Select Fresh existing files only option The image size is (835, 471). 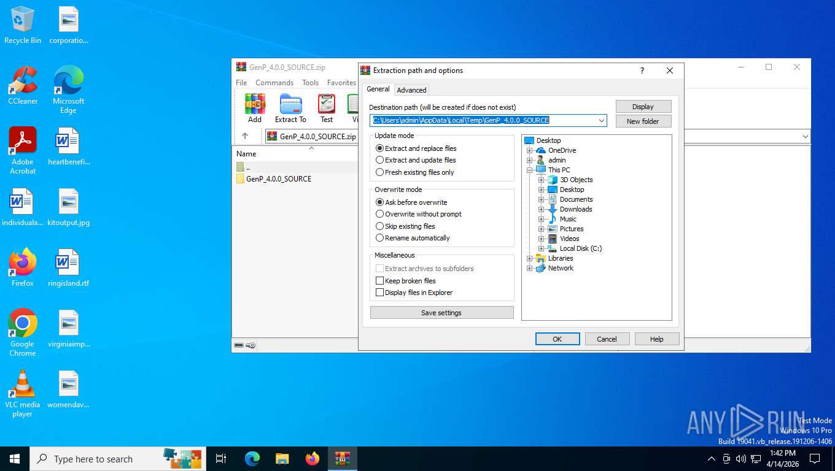point(415,172)
